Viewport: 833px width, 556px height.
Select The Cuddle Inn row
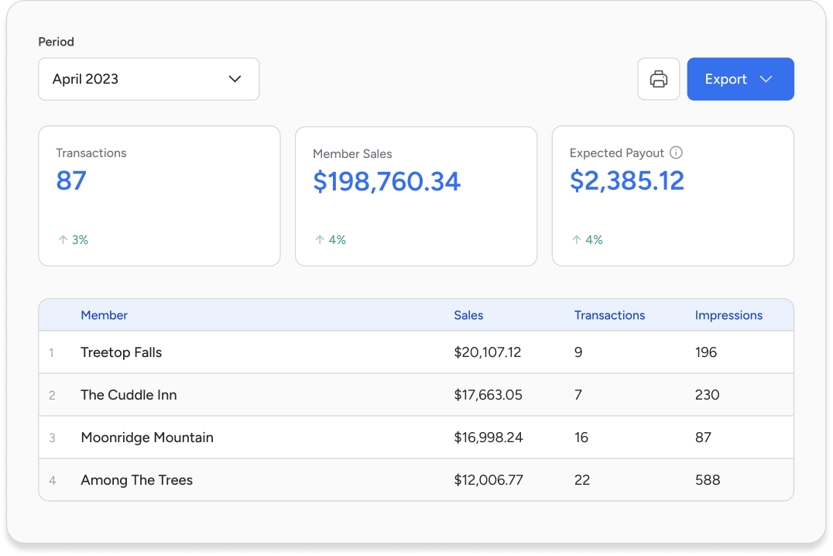point(129,395)
